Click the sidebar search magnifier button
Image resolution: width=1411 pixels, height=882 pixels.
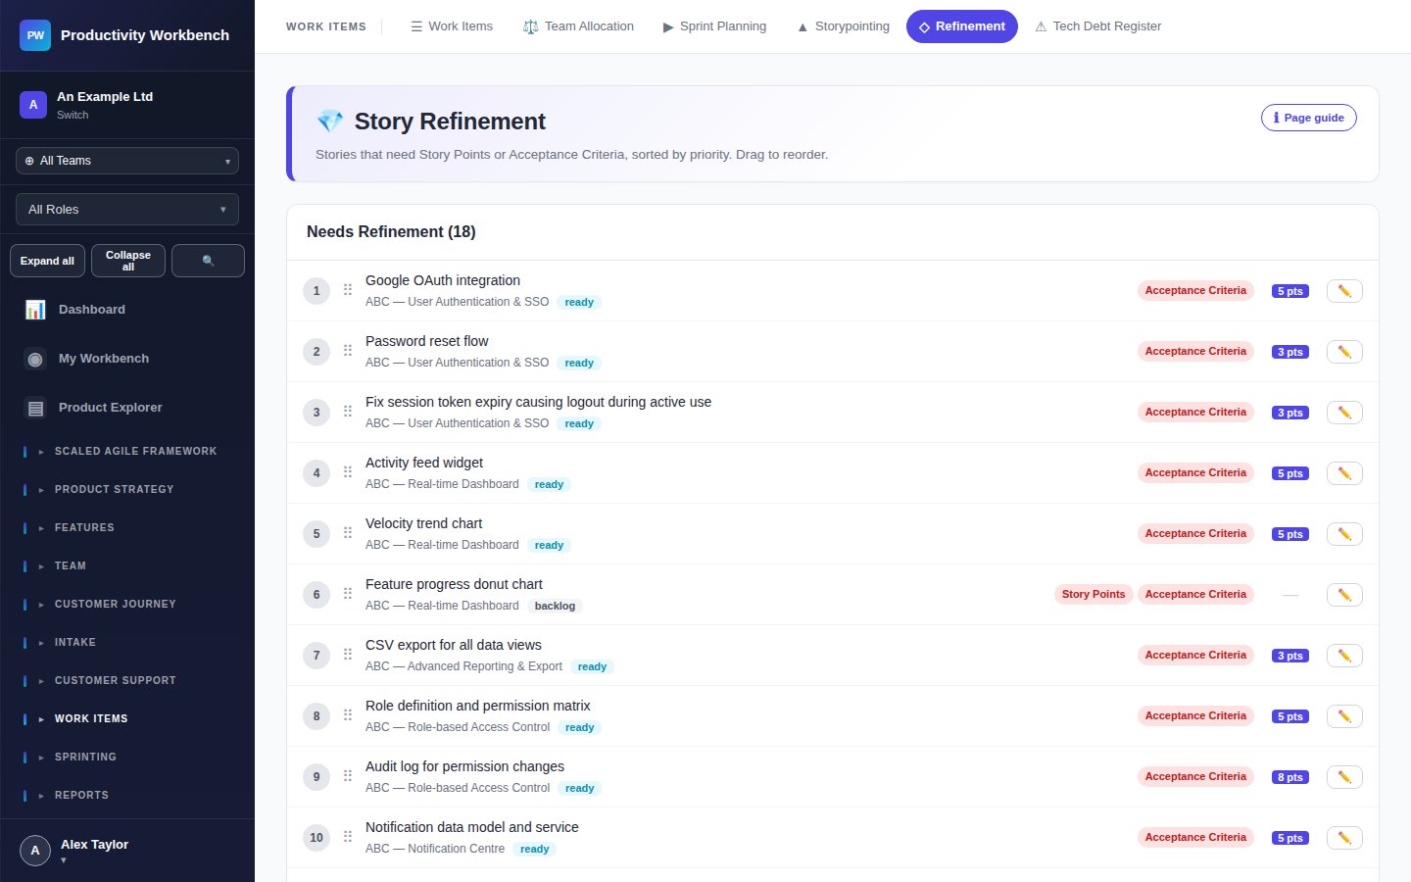tap(208, 261)
